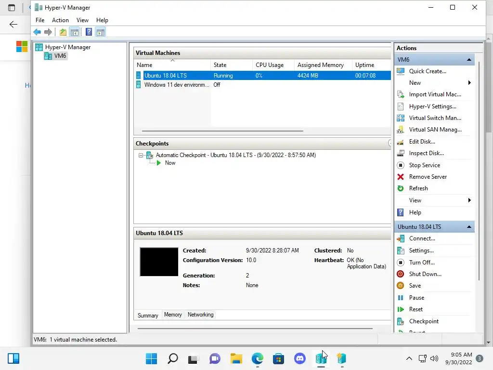Sort by the State column header
Viewport: 493px width, 370px height.
coord(232,65)
